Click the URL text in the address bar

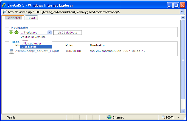[64, 12]
